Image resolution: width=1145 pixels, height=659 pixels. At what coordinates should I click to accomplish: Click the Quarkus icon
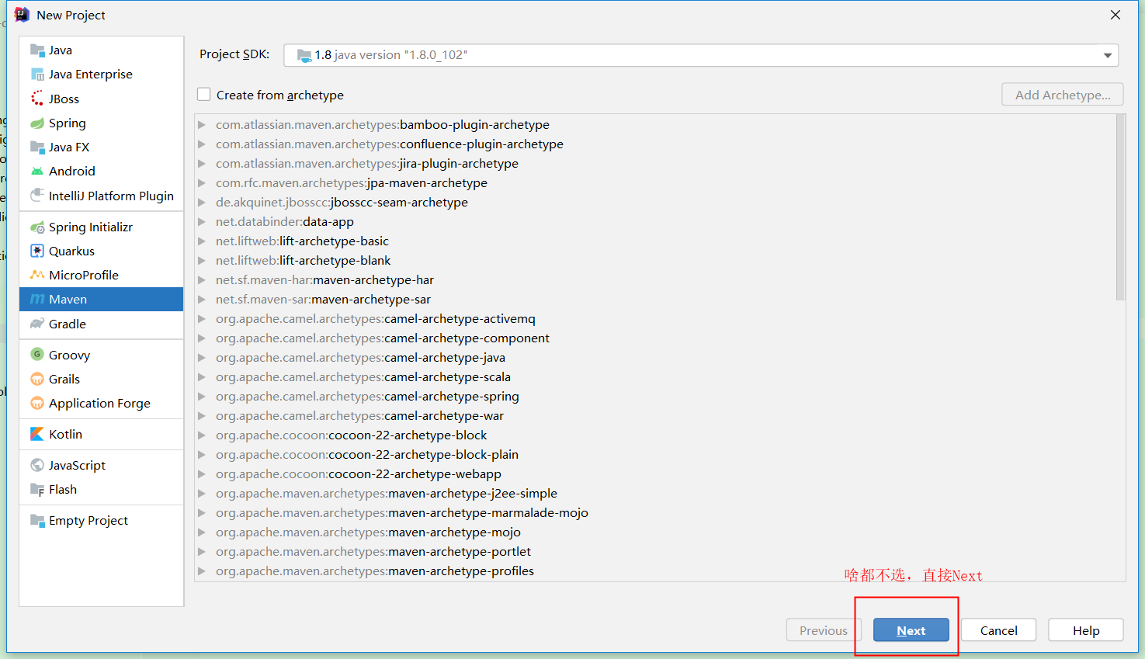click(x=37, y=251)
